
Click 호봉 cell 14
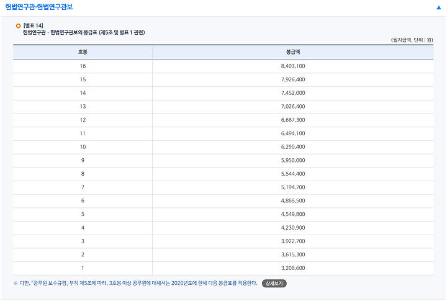click(x=83, y=93)
